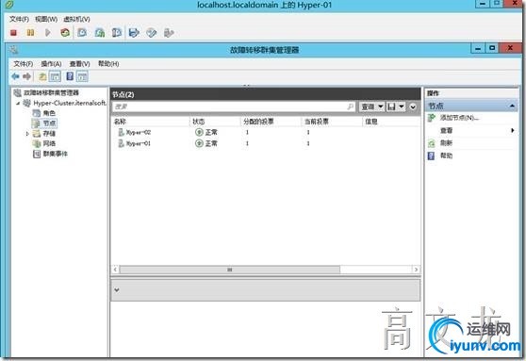Screen dimensions: 526x361
Task: Click the 刷新 refresh icon in the actions pane
Action: [x=432, y=143]
